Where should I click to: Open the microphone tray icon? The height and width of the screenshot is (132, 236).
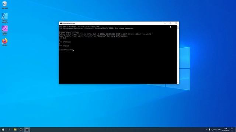[x=209, y=129]
